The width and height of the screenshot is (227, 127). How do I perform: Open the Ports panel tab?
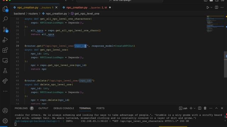coord(100,108)
